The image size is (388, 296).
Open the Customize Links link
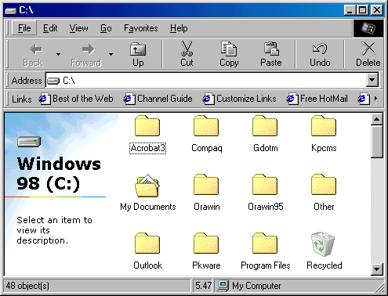pyautogui.click(x=239, y=99)
